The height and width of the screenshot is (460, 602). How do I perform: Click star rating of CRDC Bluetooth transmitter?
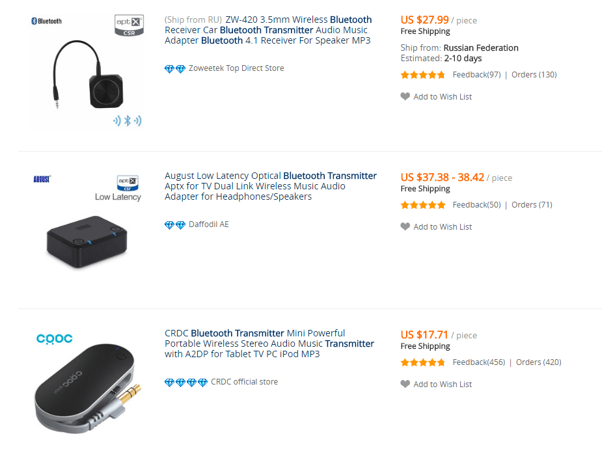[423, 362]
